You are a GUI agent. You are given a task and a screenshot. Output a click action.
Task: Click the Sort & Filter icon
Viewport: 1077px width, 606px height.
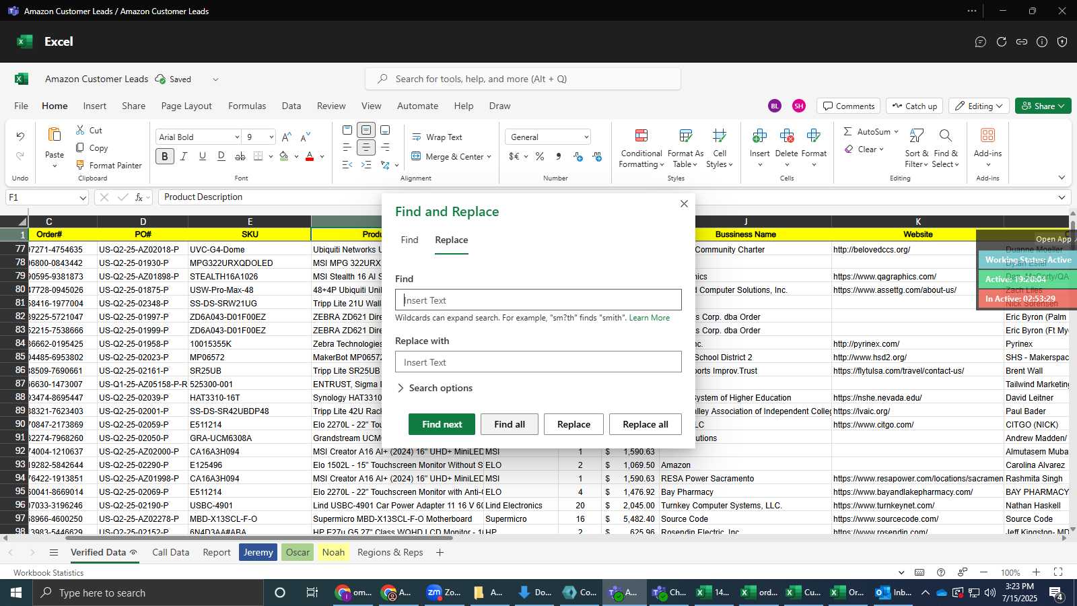916,135
